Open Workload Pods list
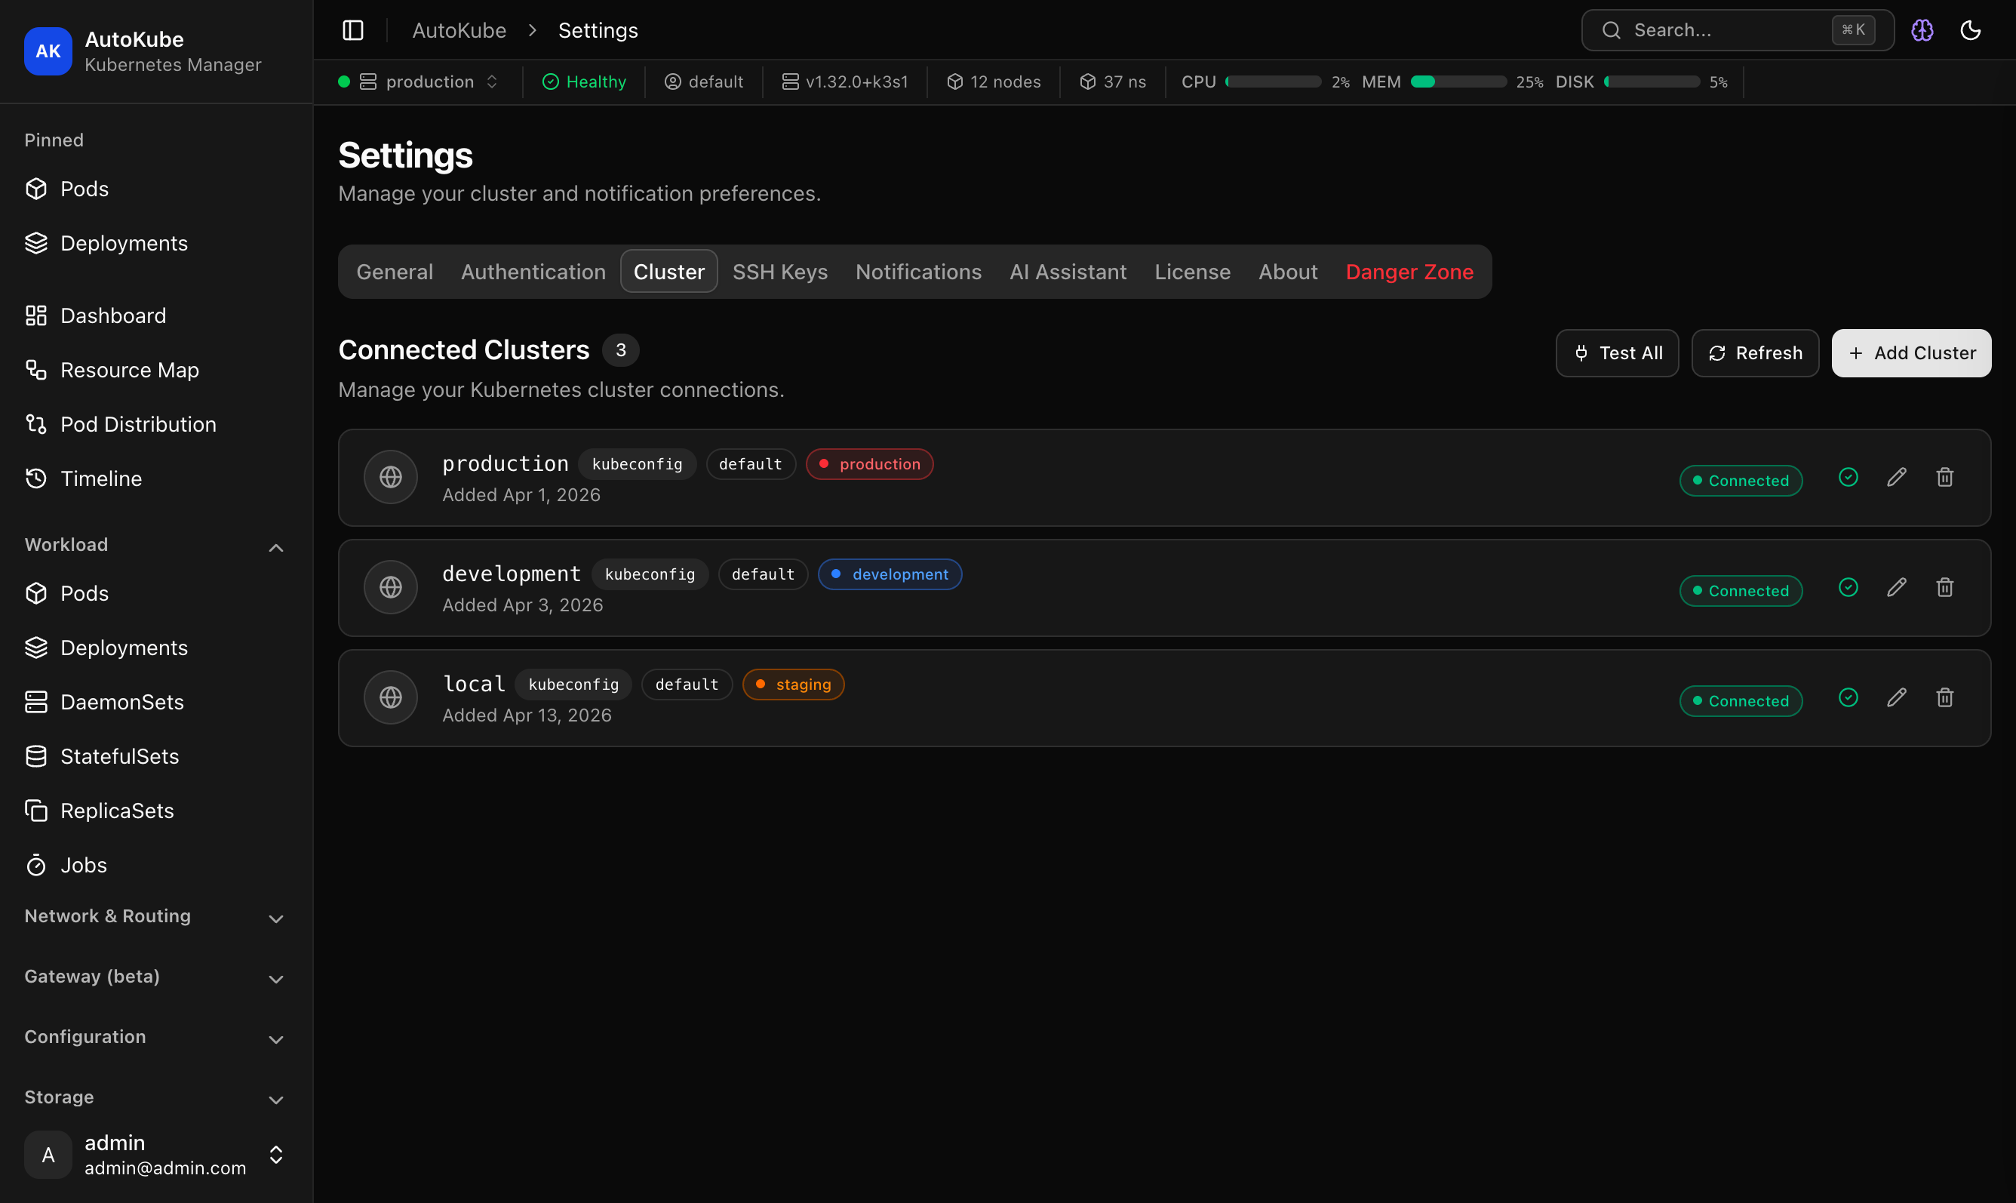The height and width of the screenshot is (1203, 2016). point(156,593)
